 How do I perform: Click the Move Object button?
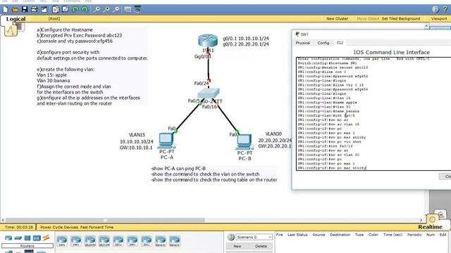(368, 19)
